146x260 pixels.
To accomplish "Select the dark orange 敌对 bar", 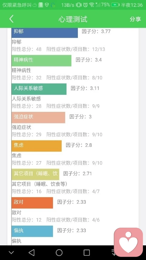I will point(32,203).
